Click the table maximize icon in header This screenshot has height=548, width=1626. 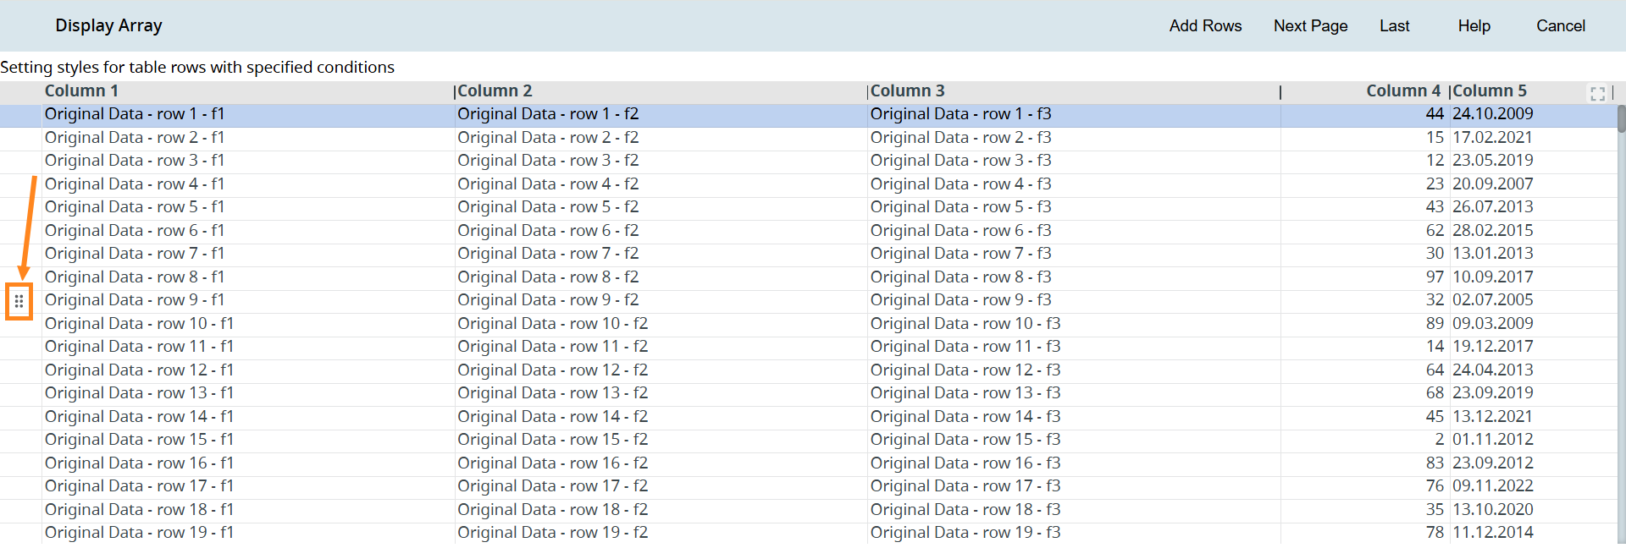pyautogui.click(x=1597, y=93)
